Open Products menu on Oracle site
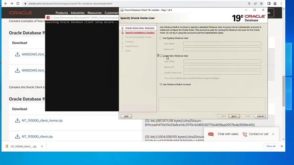The width and height of the screenshot is (294, 165). (62, 13)
